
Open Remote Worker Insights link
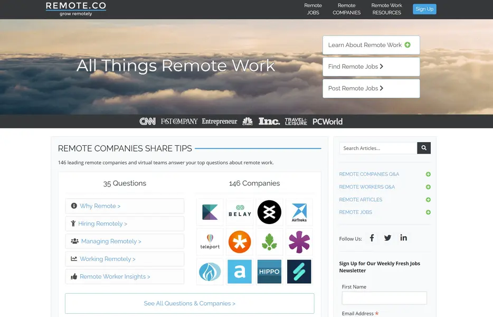[125, 276]
